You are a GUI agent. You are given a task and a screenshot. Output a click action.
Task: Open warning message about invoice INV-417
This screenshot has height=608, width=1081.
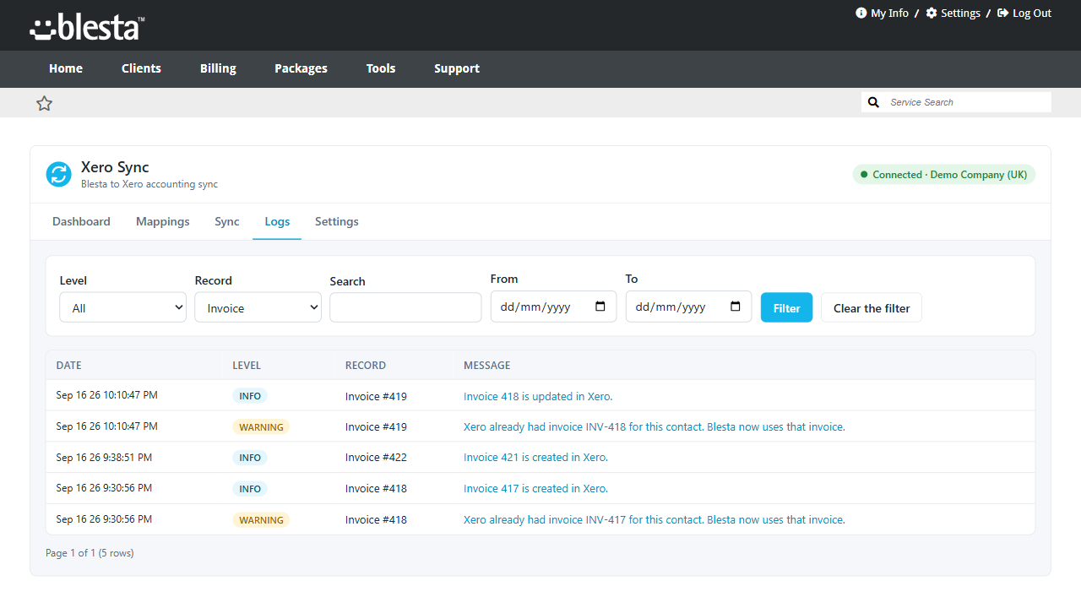click(655, 519)
